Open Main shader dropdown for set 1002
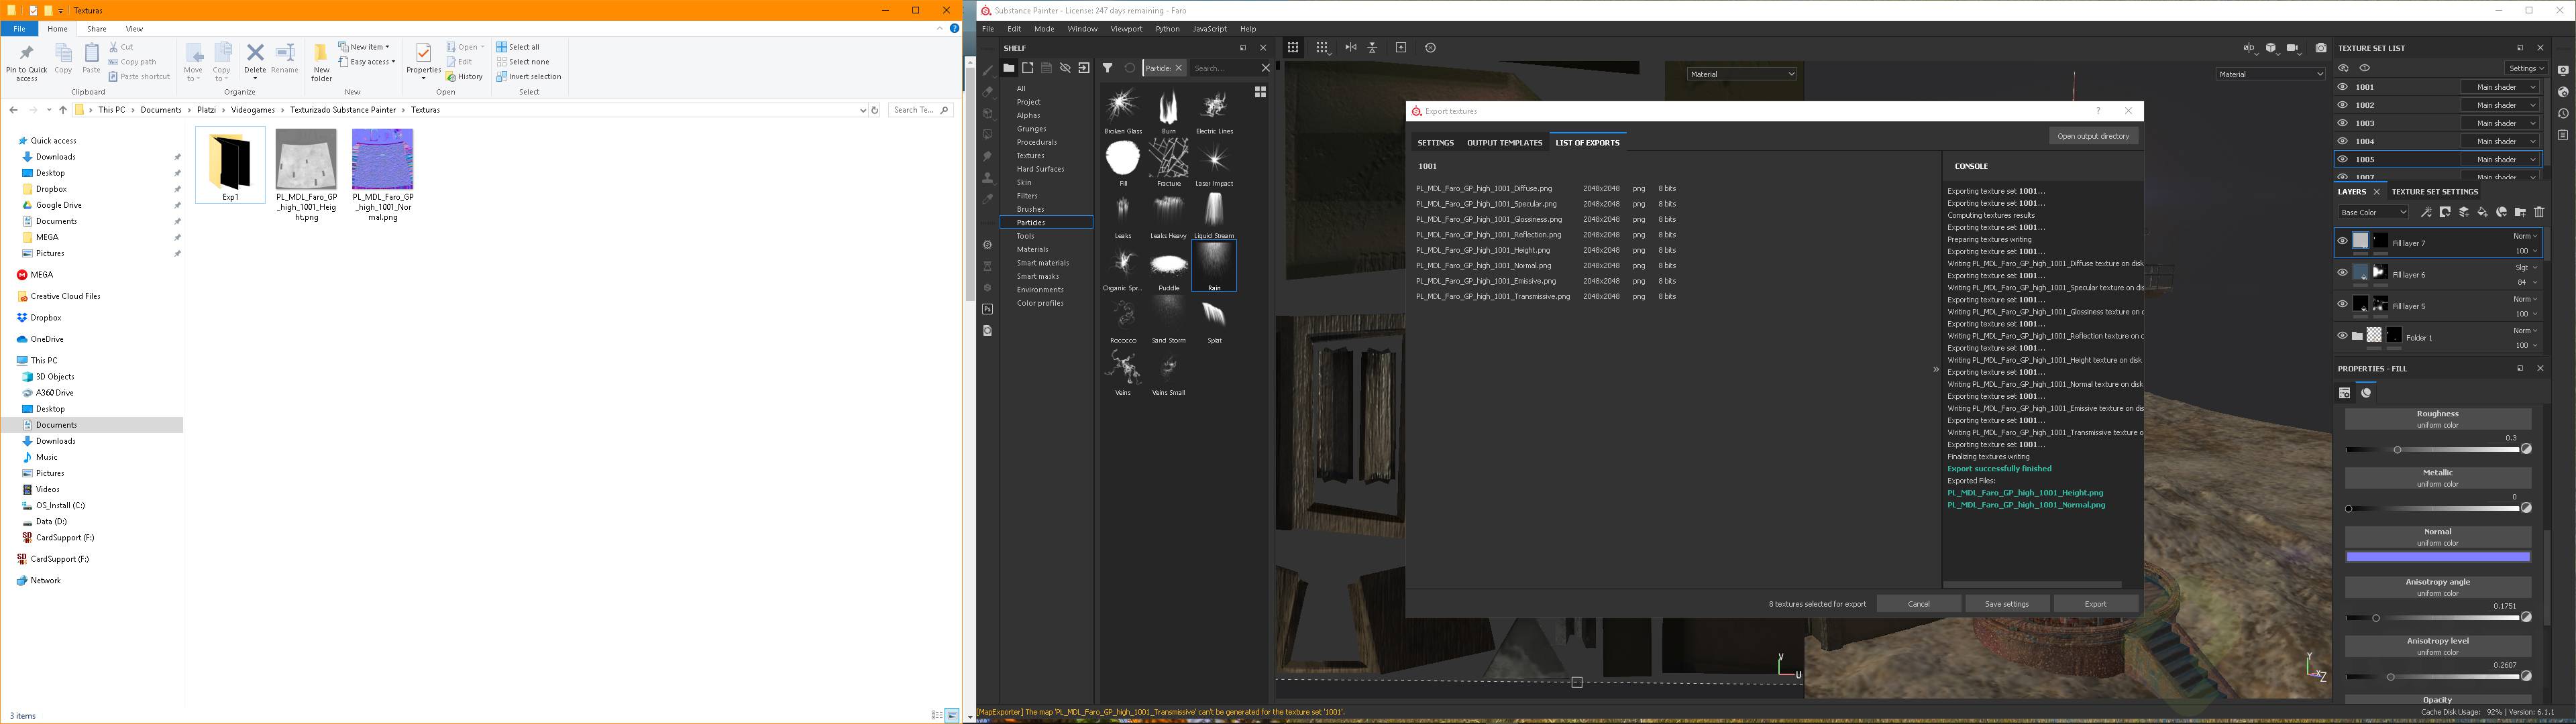 2499,105
